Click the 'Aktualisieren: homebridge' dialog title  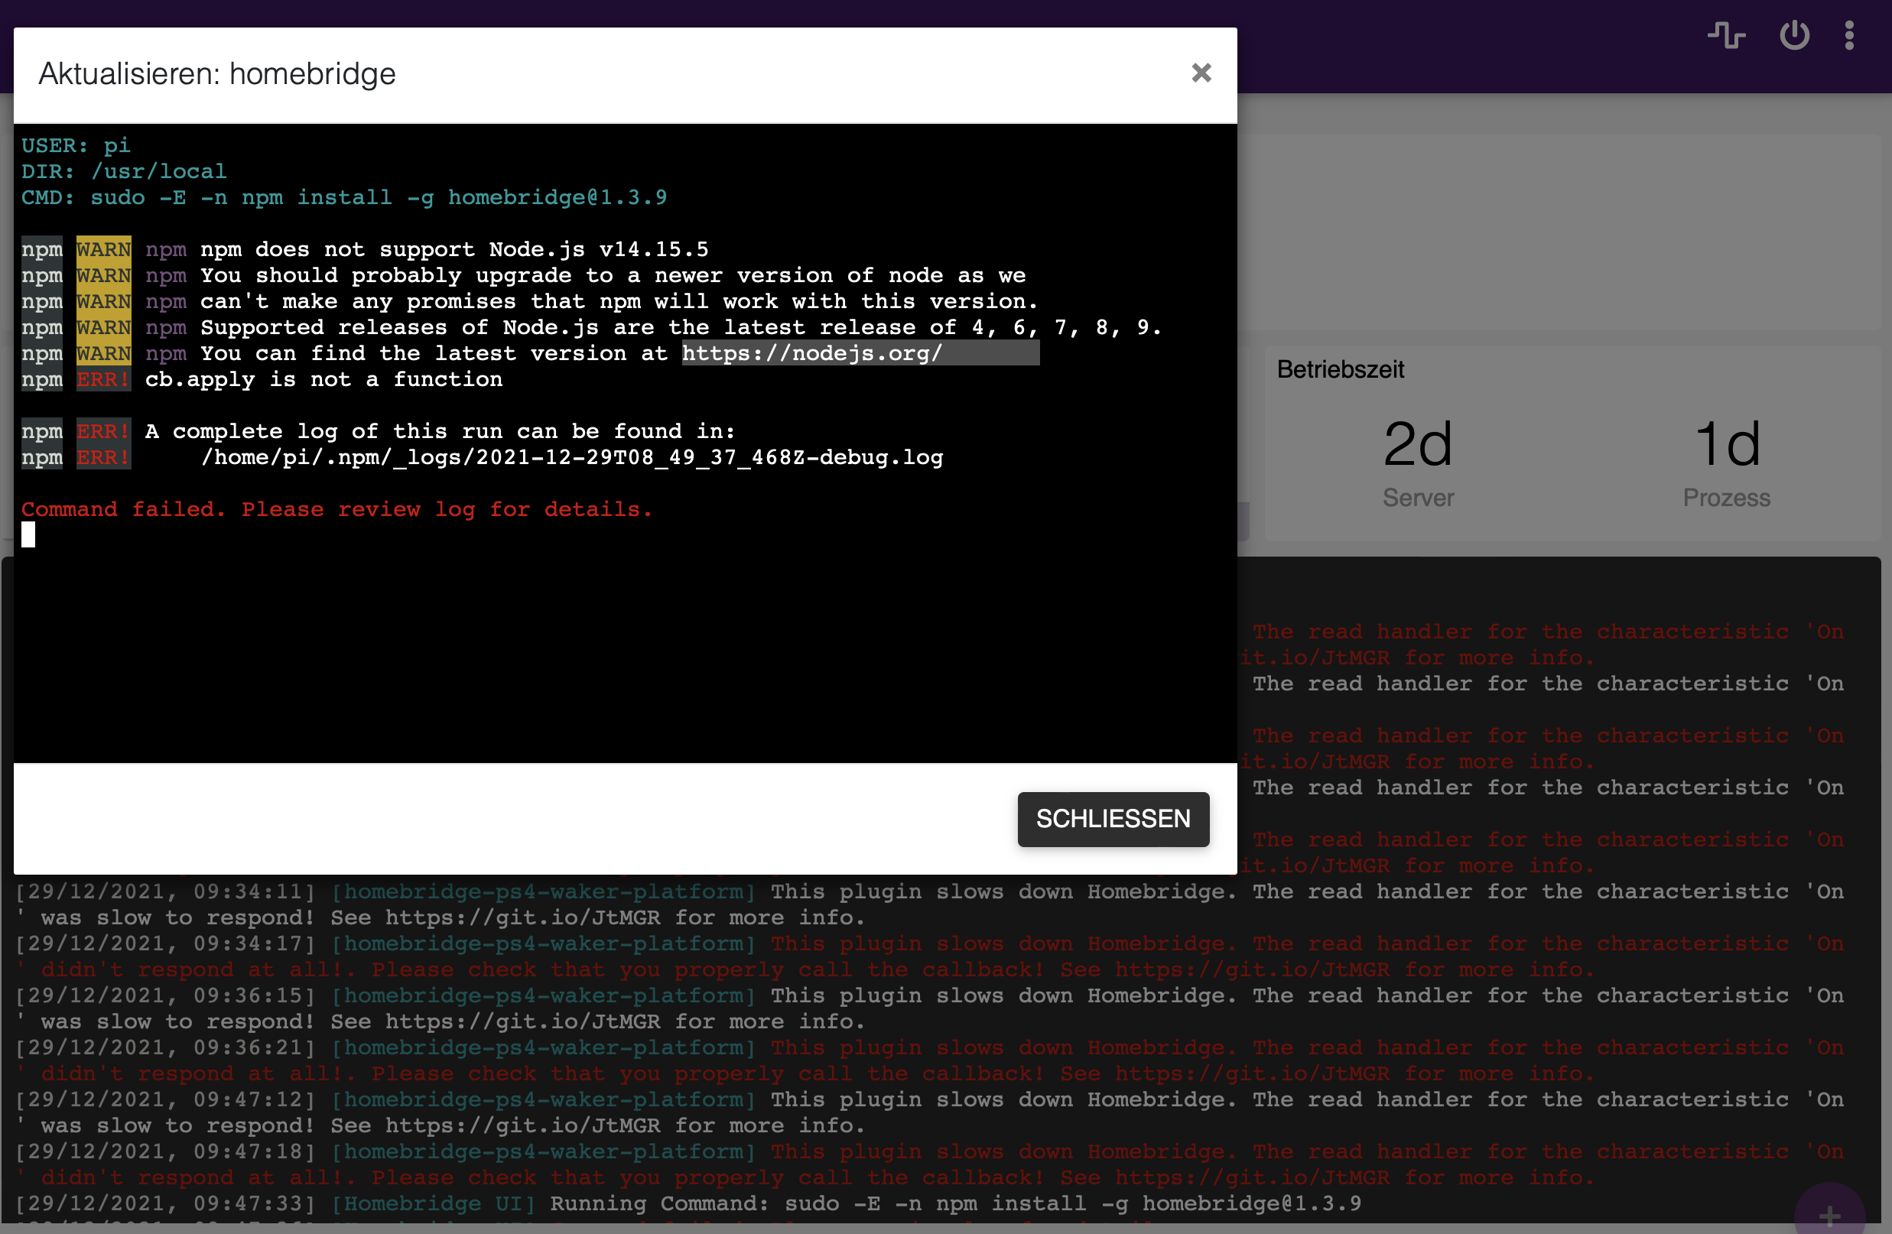(217, 74)
